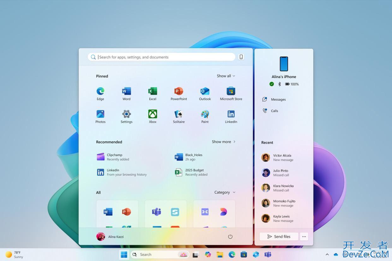Toggle the phone panel button beside search
The image size is (392, 261).
coord(241,57)
